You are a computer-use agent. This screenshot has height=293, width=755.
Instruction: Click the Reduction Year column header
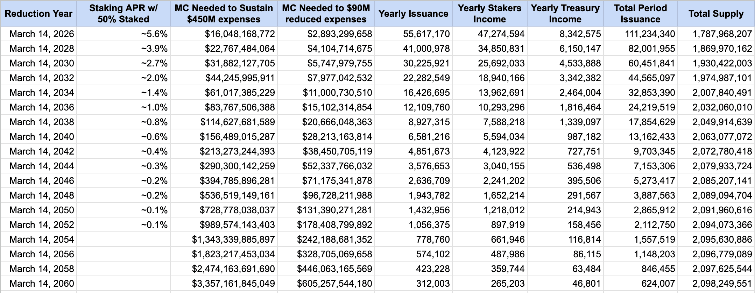coord(38,14)
